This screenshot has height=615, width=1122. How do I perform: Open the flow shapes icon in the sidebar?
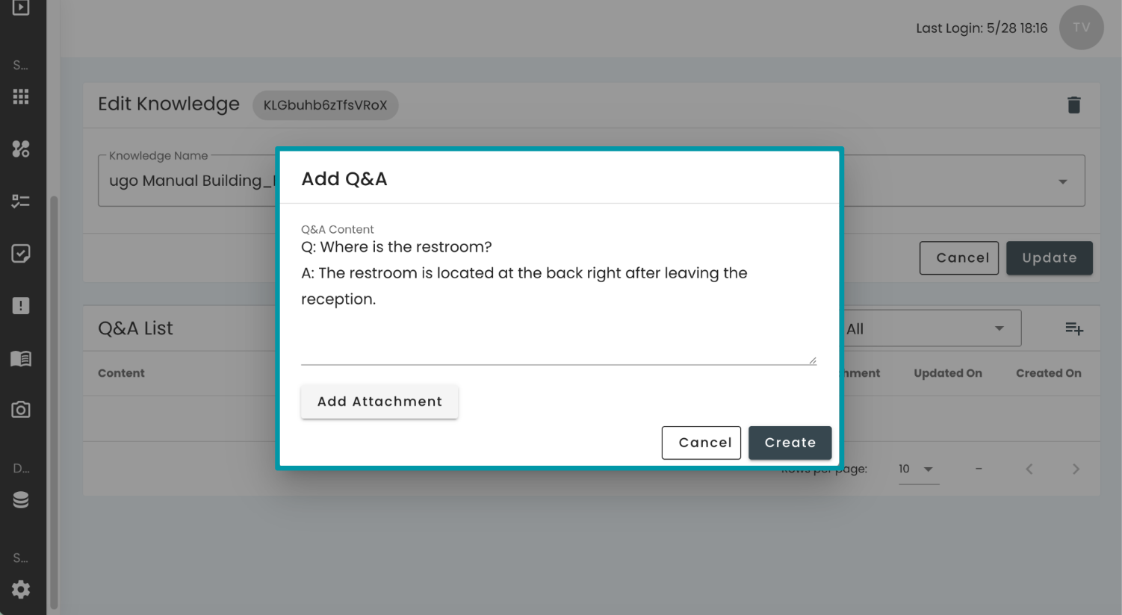(21, 149)
